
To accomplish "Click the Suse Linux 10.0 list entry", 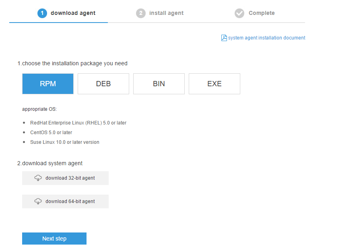I will coord(64,142).
